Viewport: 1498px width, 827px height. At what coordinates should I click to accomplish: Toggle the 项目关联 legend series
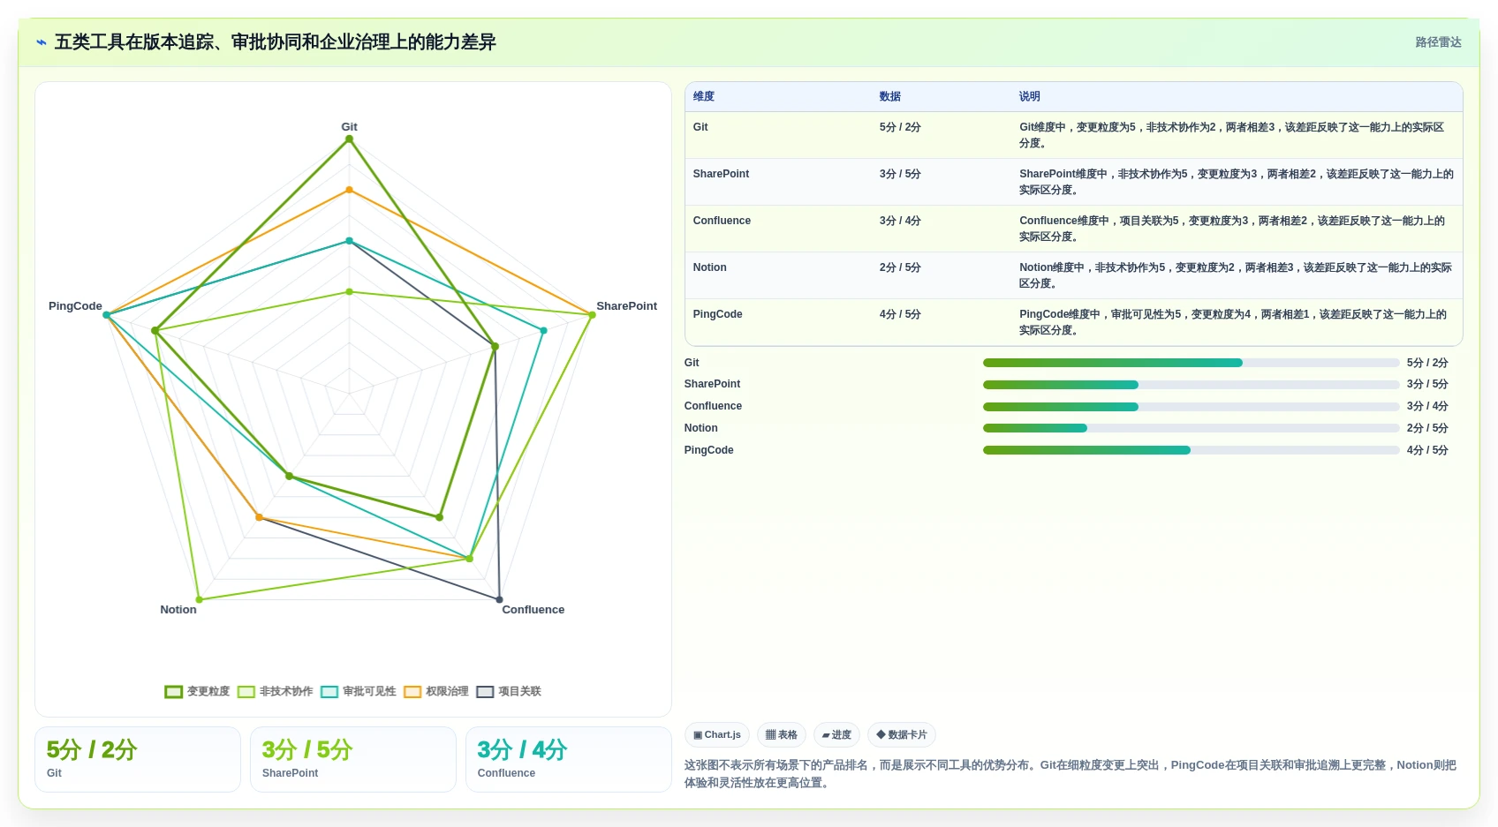[509, 691]
